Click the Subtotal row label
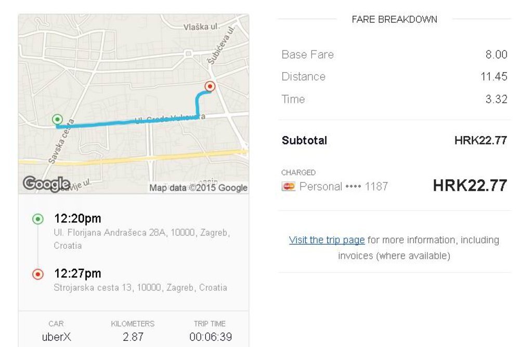Screen dimensions: 520x347 point(304,140)
